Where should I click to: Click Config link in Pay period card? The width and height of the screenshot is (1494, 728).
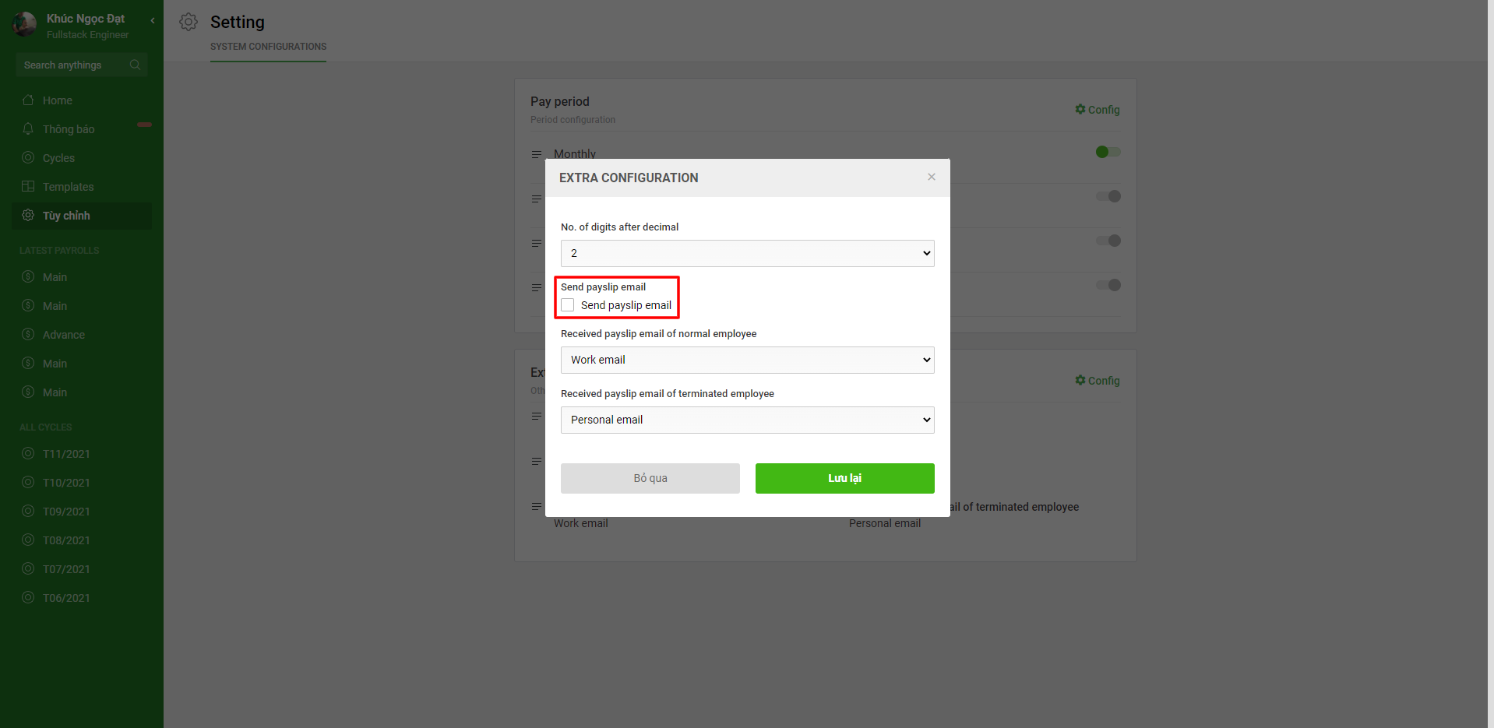click(1098, 110)
